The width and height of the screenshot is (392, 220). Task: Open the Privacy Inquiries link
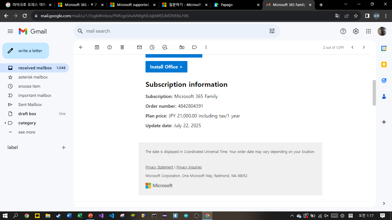[189, 167]
